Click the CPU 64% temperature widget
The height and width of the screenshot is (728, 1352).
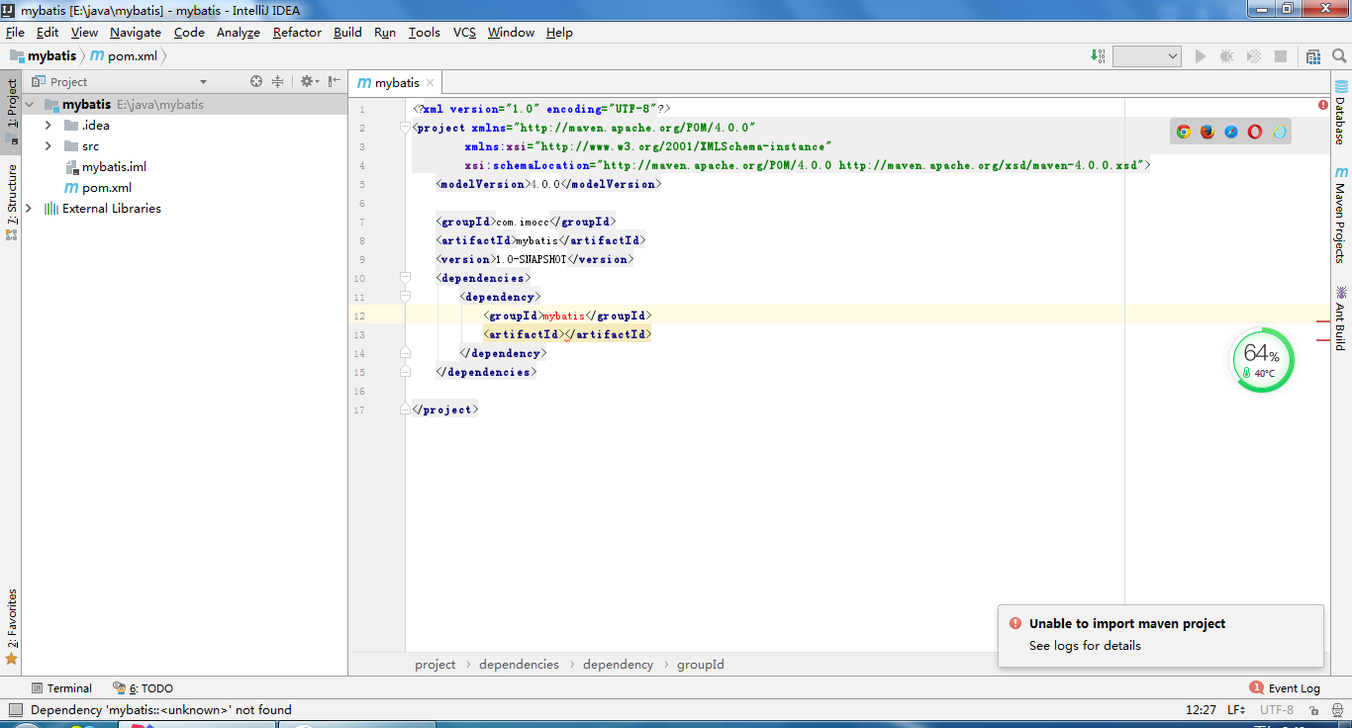tap(1262, 360)
